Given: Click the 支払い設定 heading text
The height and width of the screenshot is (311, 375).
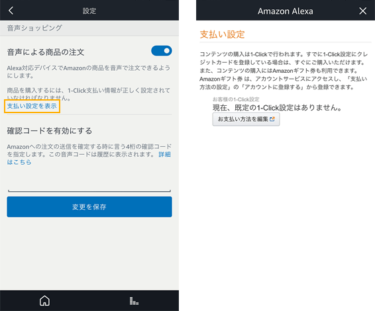Looking at the screenshot, I should 222,34.
